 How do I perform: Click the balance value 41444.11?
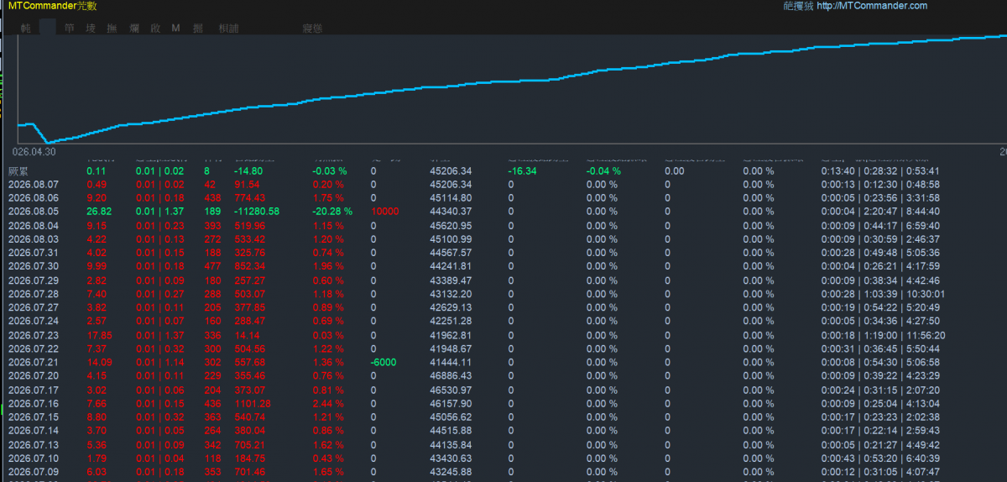pos(451,362)
